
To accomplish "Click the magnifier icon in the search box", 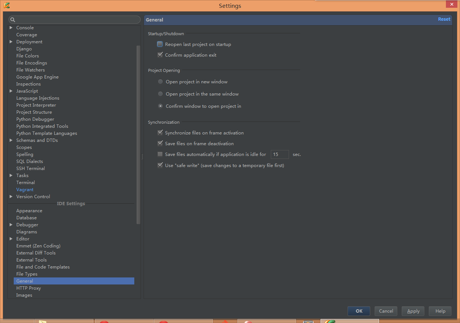I will click(x=13, y=20).
